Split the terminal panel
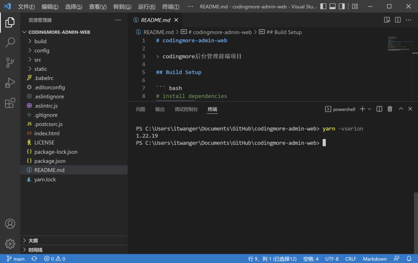 [x=379, y=109]
